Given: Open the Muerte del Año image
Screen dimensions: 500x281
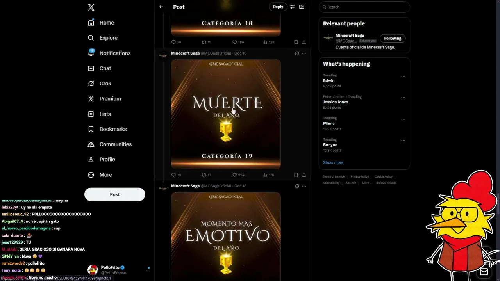Looking at the screenshot, I should coord(226,114).
